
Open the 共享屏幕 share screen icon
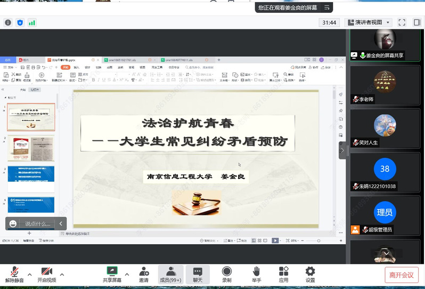click(112, 274)
